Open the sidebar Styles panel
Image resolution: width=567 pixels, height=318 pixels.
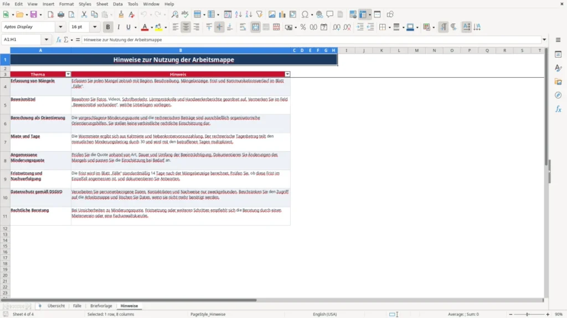[x=558, y=68]
